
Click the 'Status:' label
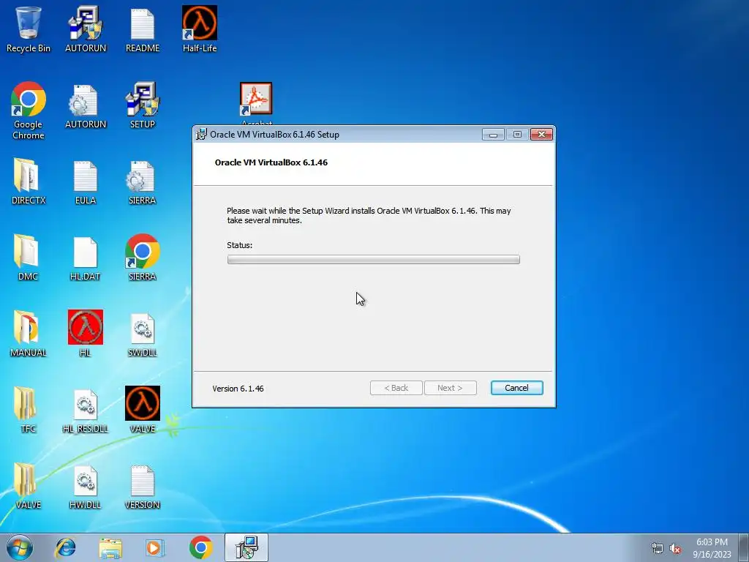coord(239,245)
